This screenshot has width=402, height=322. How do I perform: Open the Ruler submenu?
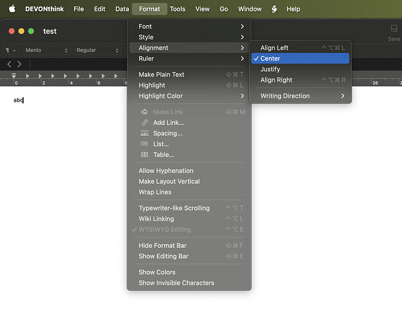pos(189,59)
